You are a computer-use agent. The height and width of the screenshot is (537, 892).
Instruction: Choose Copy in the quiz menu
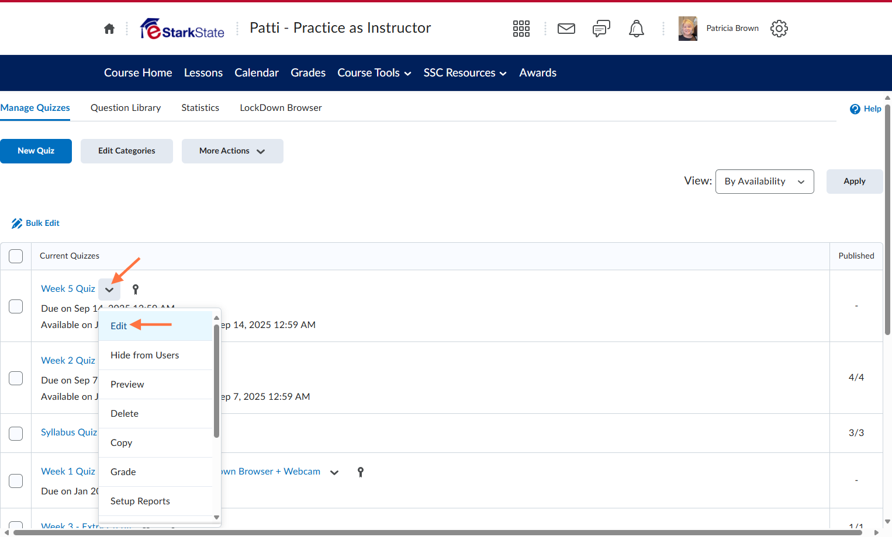tap(155, 443)
